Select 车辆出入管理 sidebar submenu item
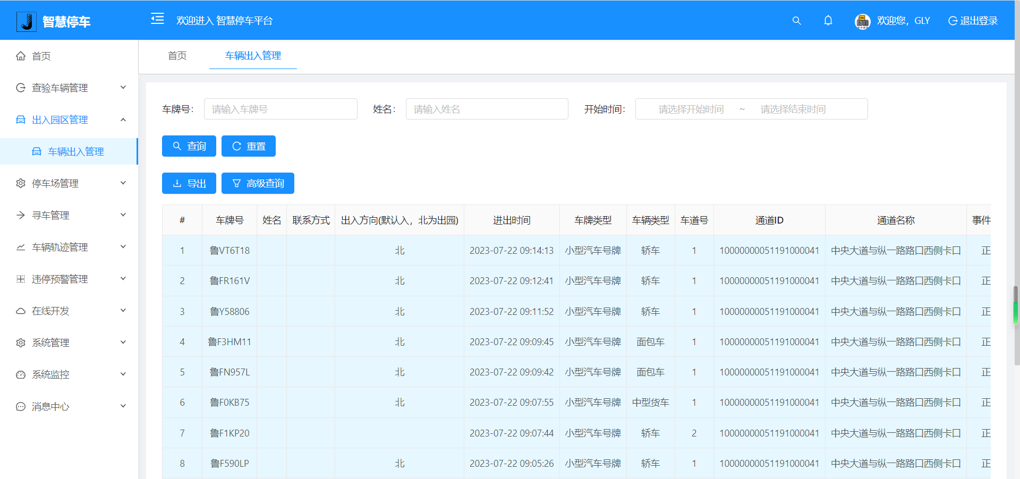Image resolution: width=1020 pixels, height=479 pixels. [69, 151]
